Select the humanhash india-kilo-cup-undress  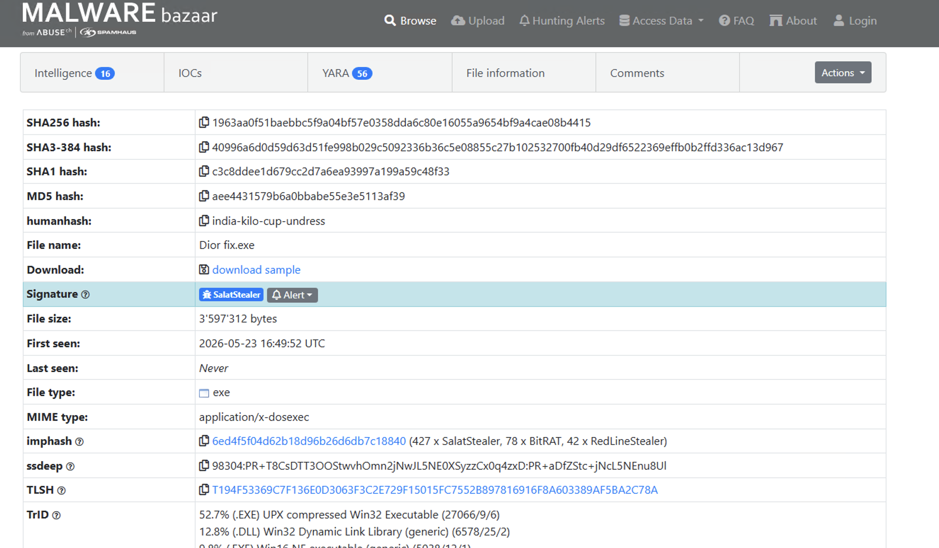pyautogui.click(x=268, y=221)
